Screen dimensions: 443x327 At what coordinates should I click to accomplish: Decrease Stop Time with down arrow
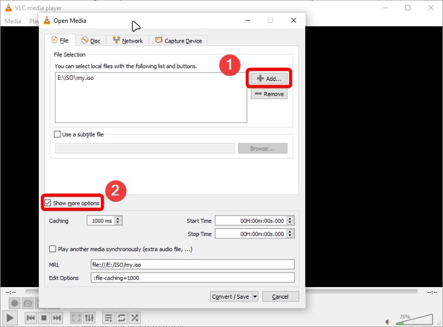click(290, 236)
